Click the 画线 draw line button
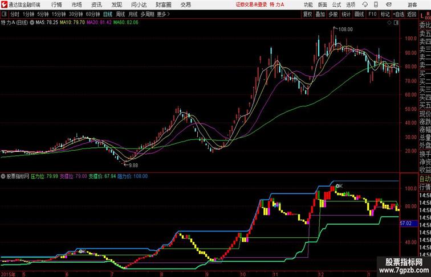431x277 pixels. point(359,14)
